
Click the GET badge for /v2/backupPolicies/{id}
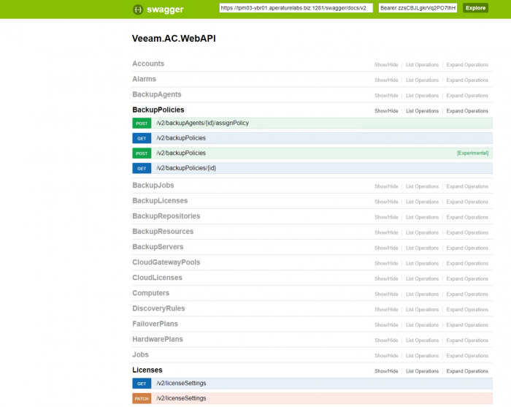[x=142, y=168]
